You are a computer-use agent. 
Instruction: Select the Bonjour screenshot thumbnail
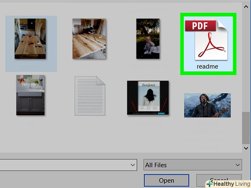148,98
